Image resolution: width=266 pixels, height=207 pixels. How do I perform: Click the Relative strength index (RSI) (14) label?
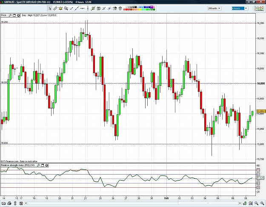(x=18, y=165)
